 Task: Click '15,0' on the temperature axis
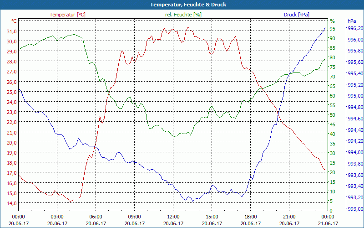(x=12, y=193)
